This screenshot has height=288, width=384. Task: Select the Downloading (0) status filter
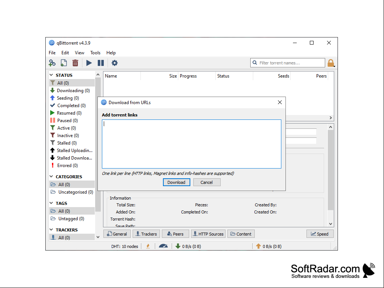[72, 91]
